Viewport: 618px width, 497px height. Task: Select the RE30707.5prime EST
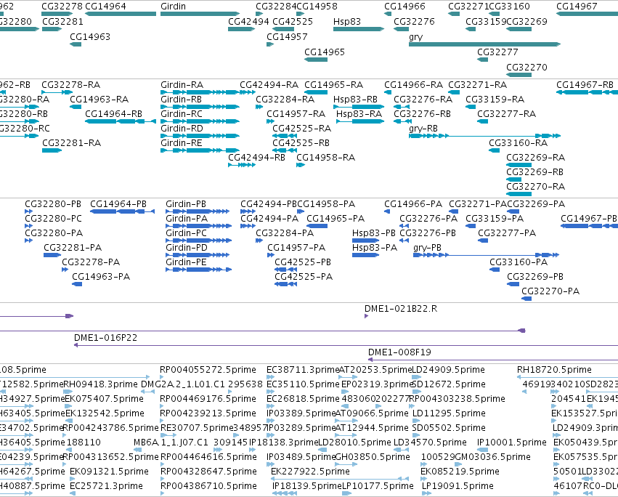[197, 427]
